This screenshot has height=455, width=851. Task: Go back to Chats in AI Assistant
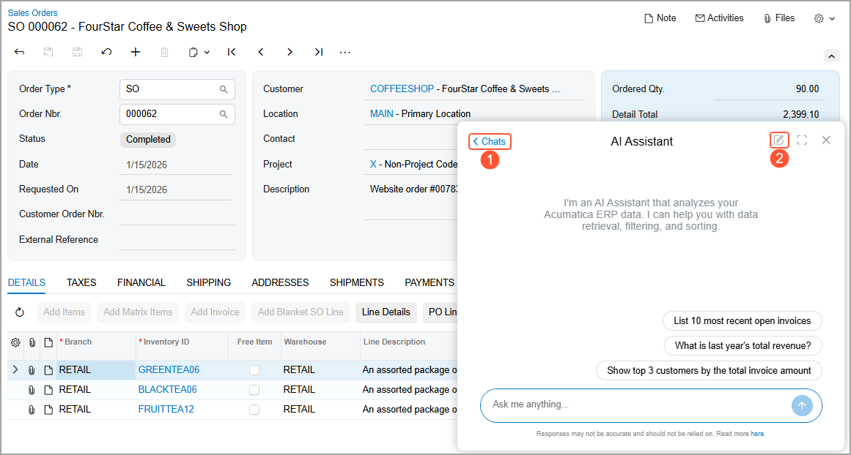490,141
